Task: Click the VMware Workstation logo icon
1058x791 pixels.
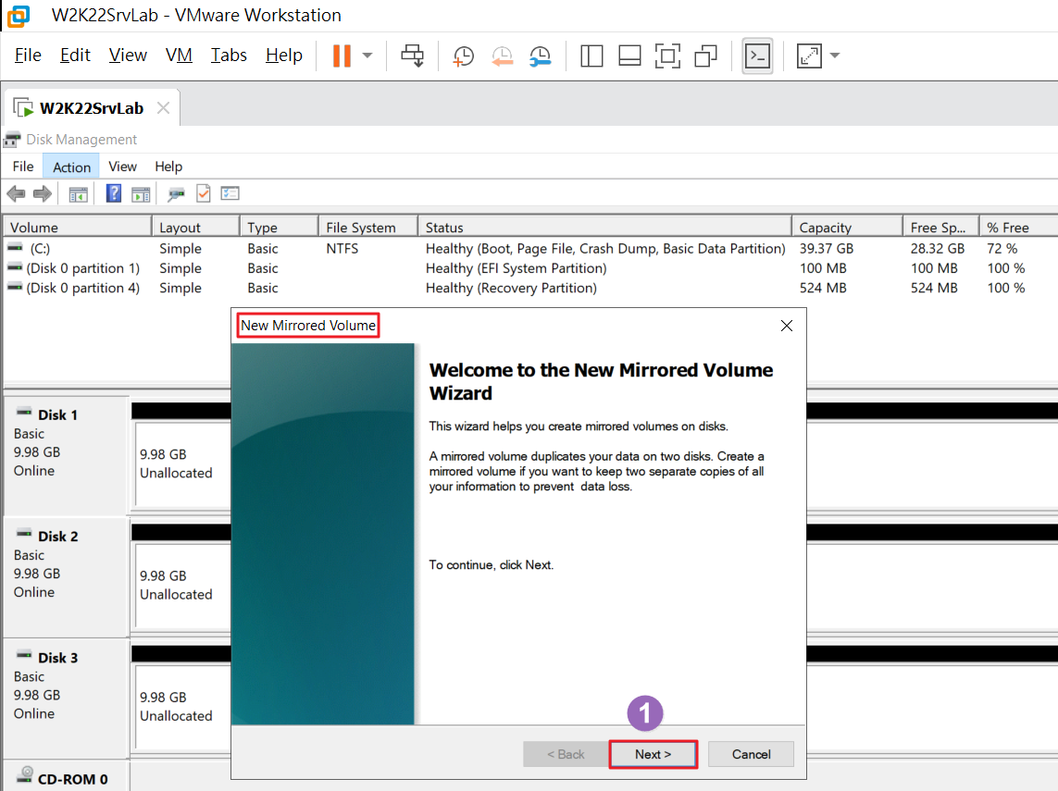Action: click(x=19, y=15)
